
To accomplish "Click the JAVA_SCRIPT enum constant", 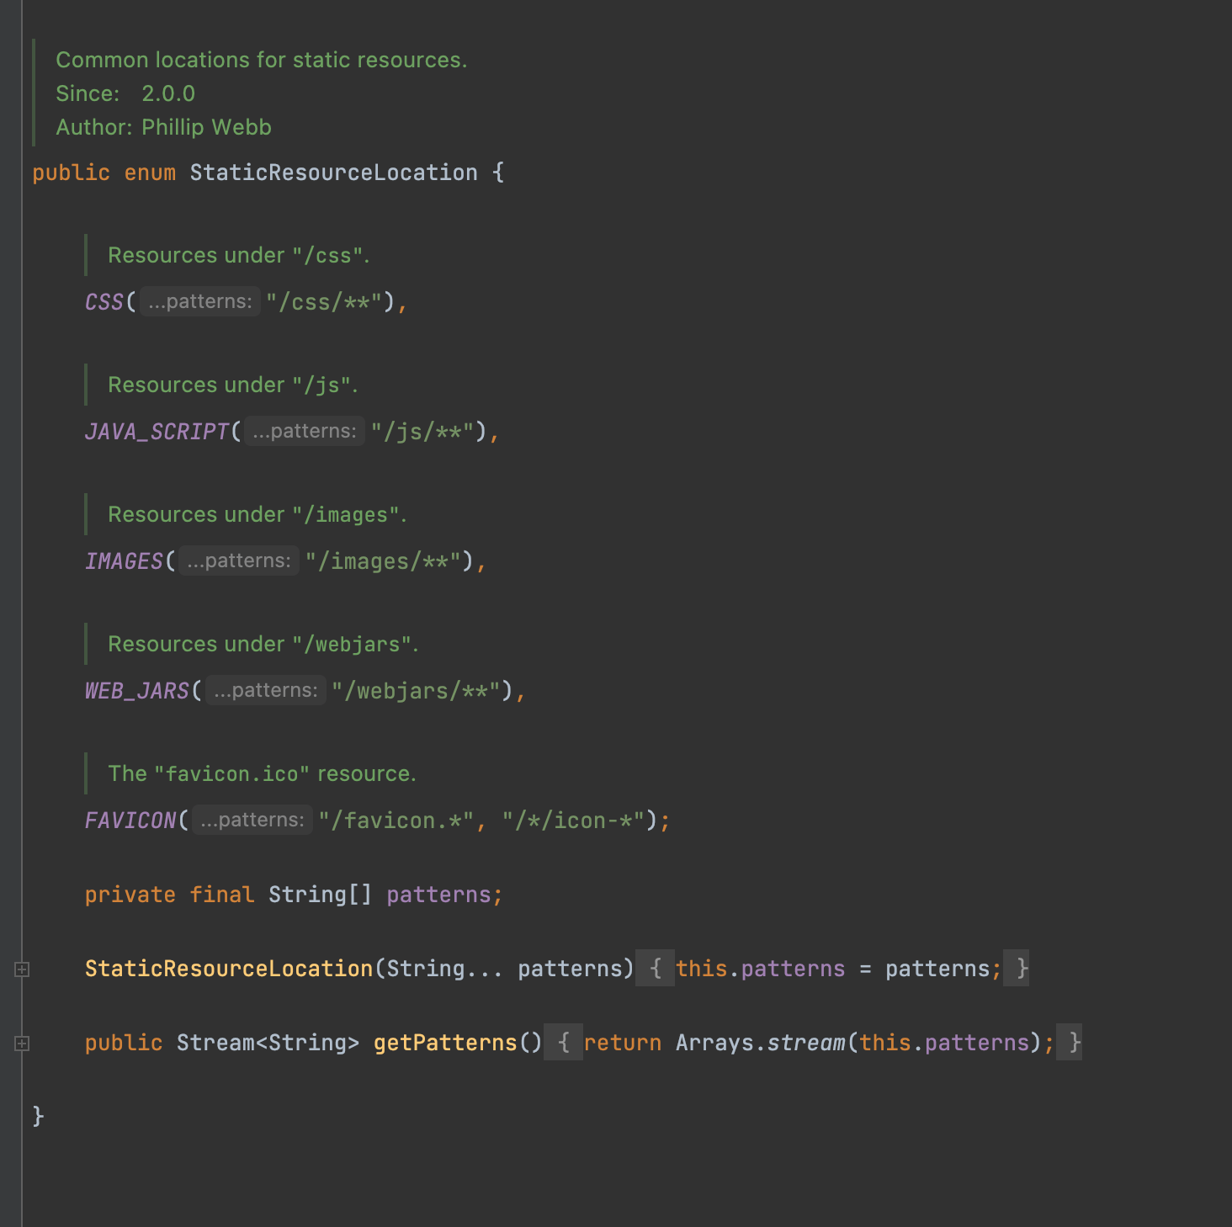I will coord(157,432).
